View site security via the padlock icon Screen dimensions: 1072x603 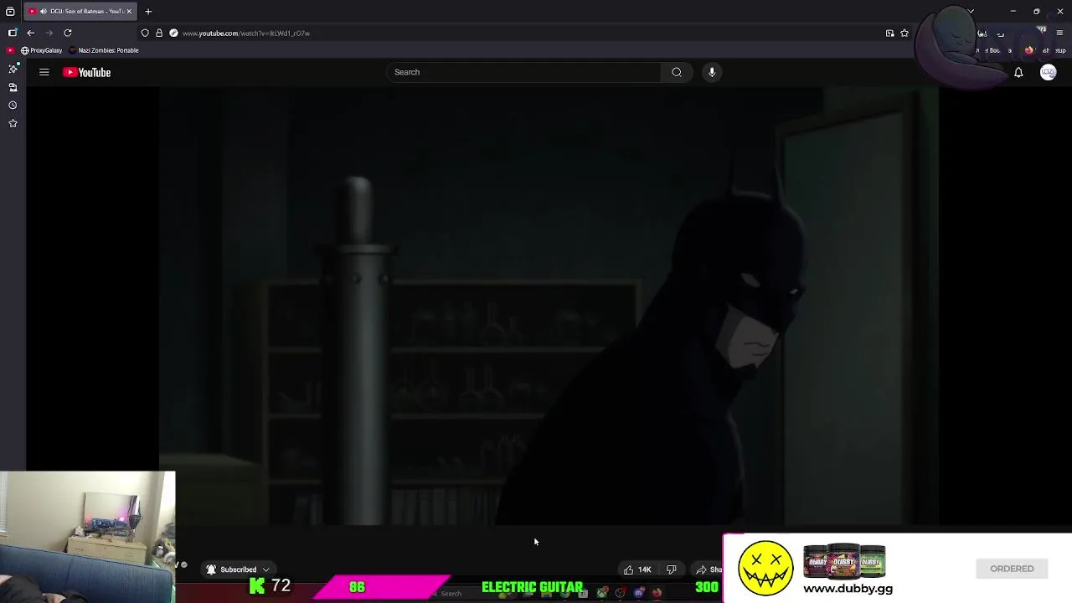[159, 33]
